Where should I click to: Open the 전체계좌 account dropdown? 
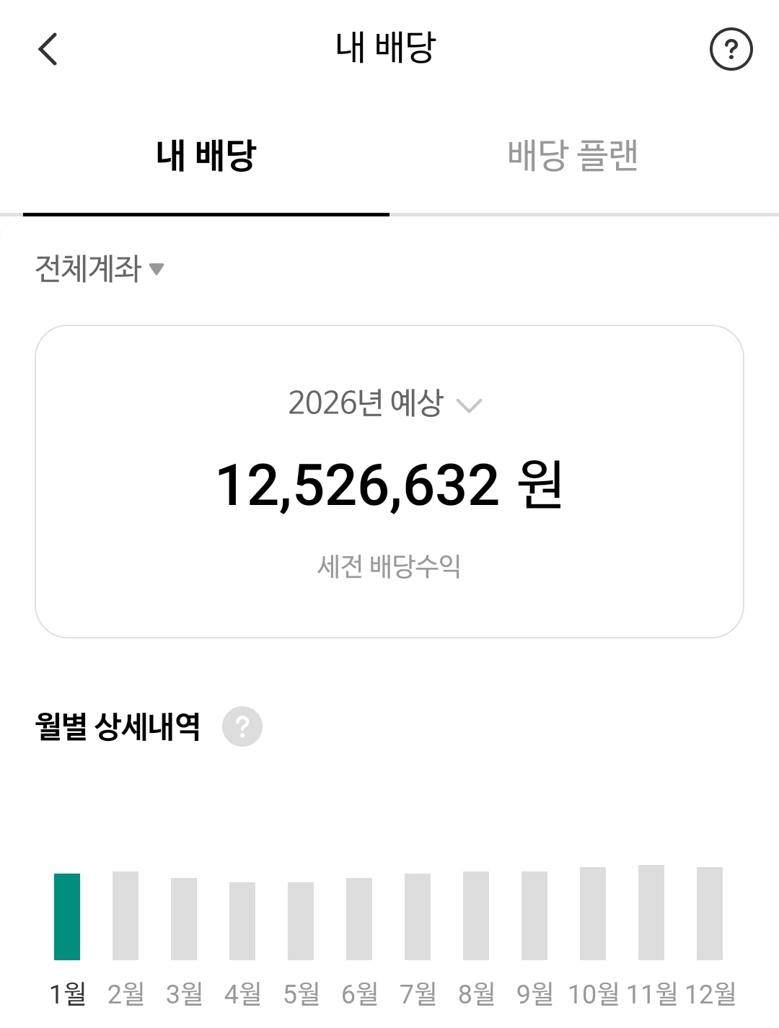pos(100,269)
